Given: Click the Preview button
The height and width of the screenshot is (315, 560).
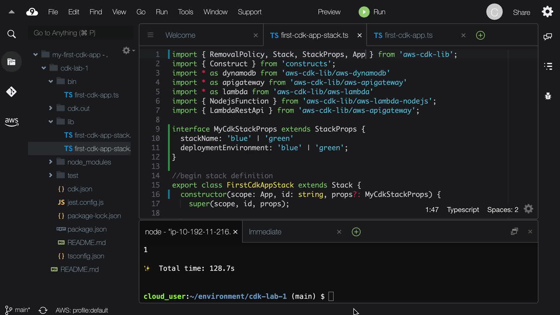Looking at the screenshot, I should pyautogui.click(x=329, y=12).
